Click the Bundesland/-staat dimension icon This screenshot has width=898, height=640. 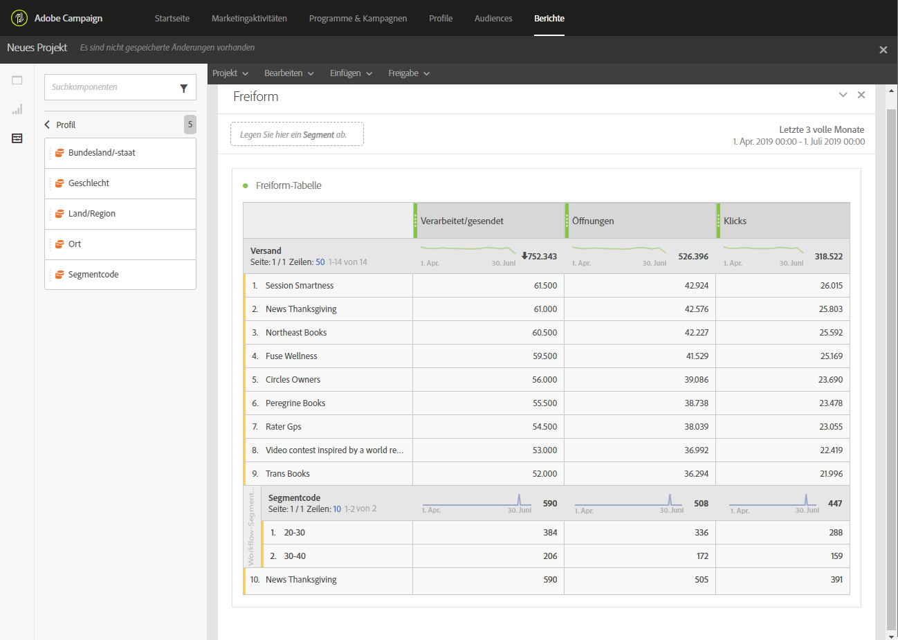point(59,153)
